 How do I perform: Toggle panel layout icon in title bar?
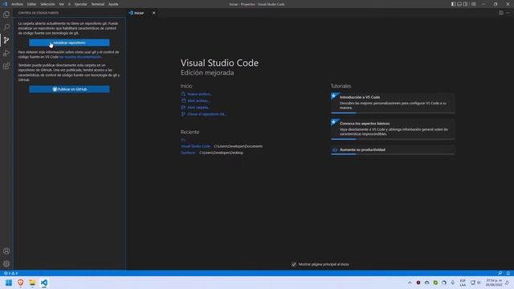(x=459, y=4)
